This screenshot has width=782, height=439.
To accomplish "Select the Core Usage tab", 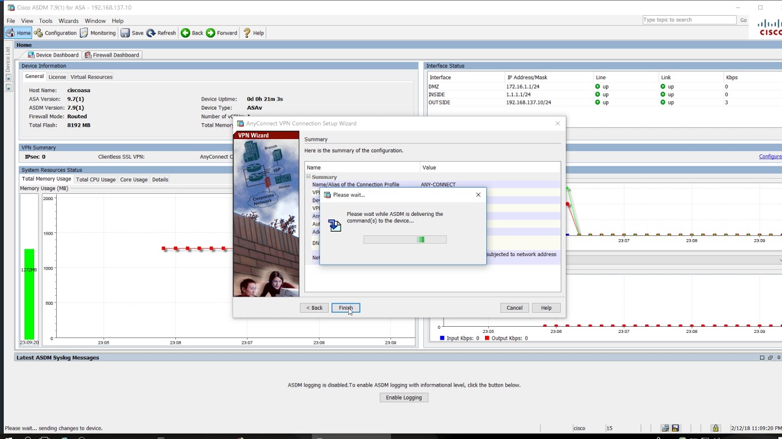I will [134, 179].
